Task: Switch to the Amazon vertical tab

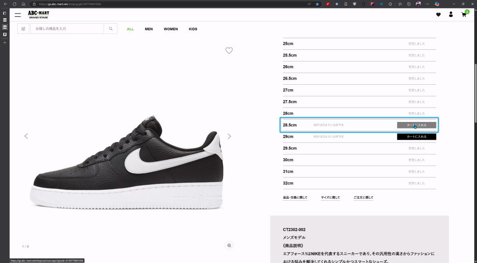Action: (x=5, y=34)
